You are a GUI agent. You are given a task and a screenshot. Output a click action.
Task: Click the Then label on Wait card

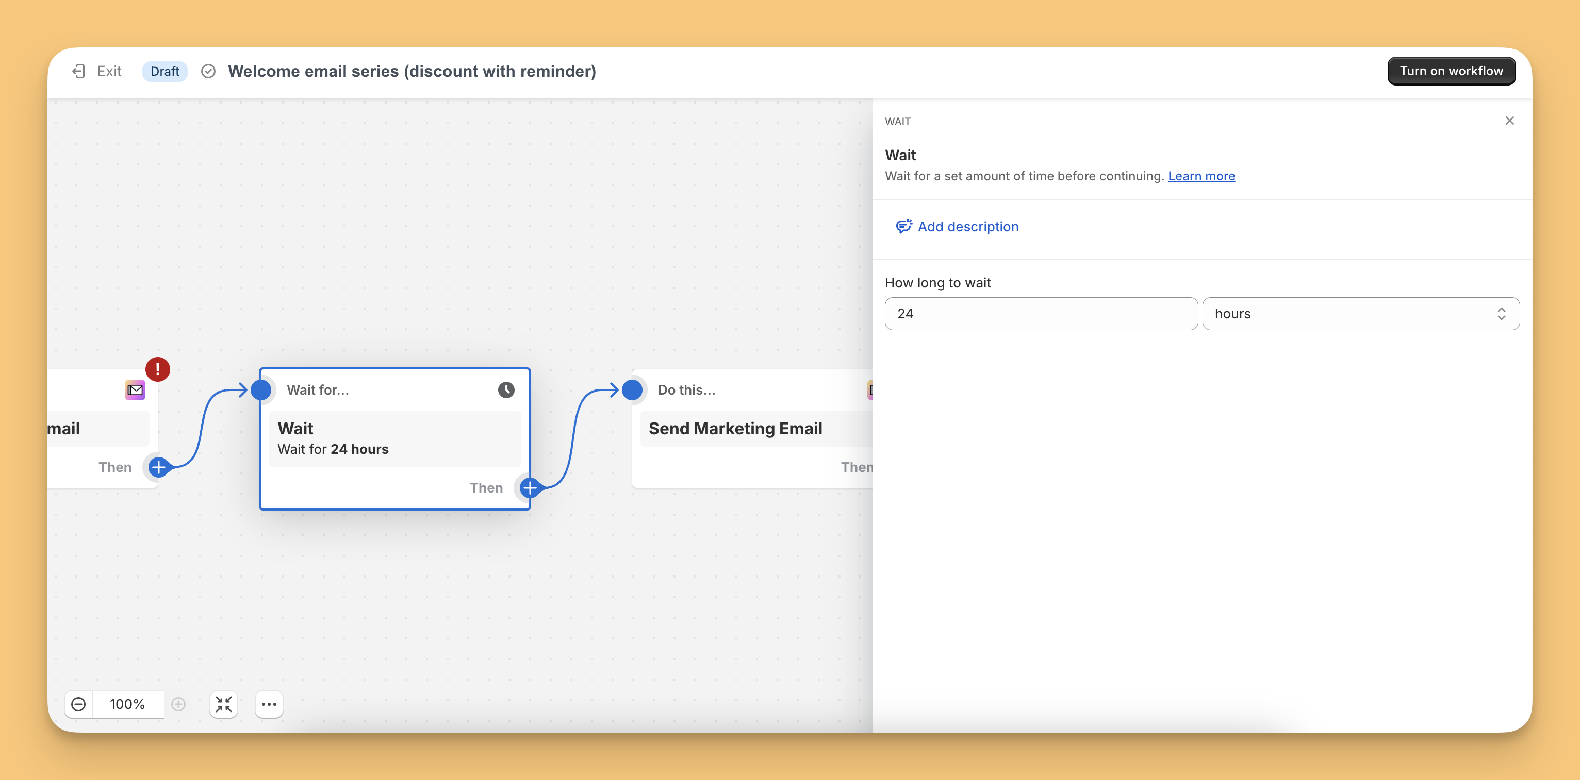pos(486,488)
